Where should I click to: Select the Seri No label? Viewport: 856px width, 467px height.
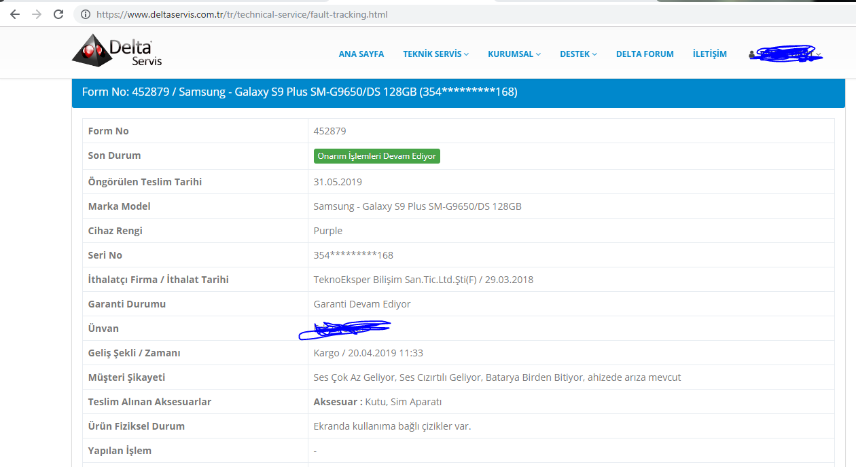(x=105, y=255)
